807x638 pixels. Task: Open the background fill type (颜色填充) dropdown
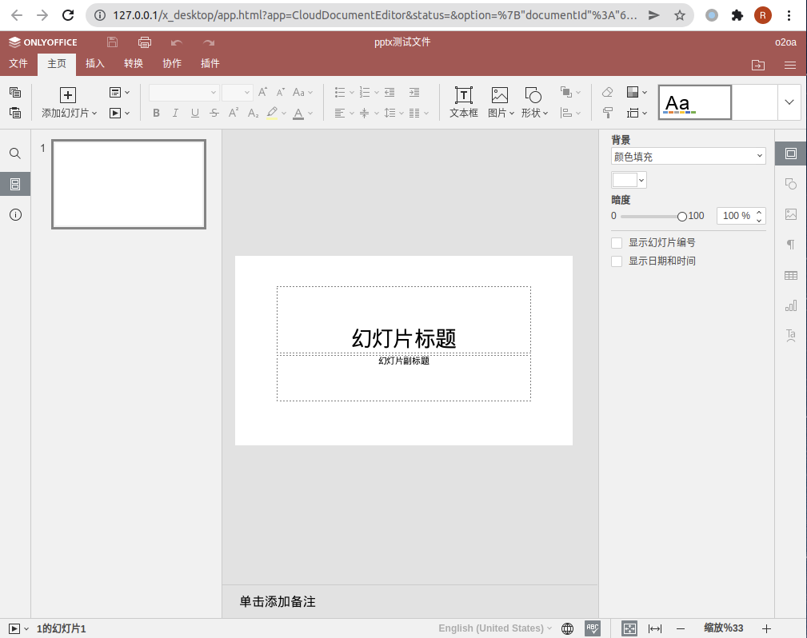pyautogui.click(x=688, y=157)
